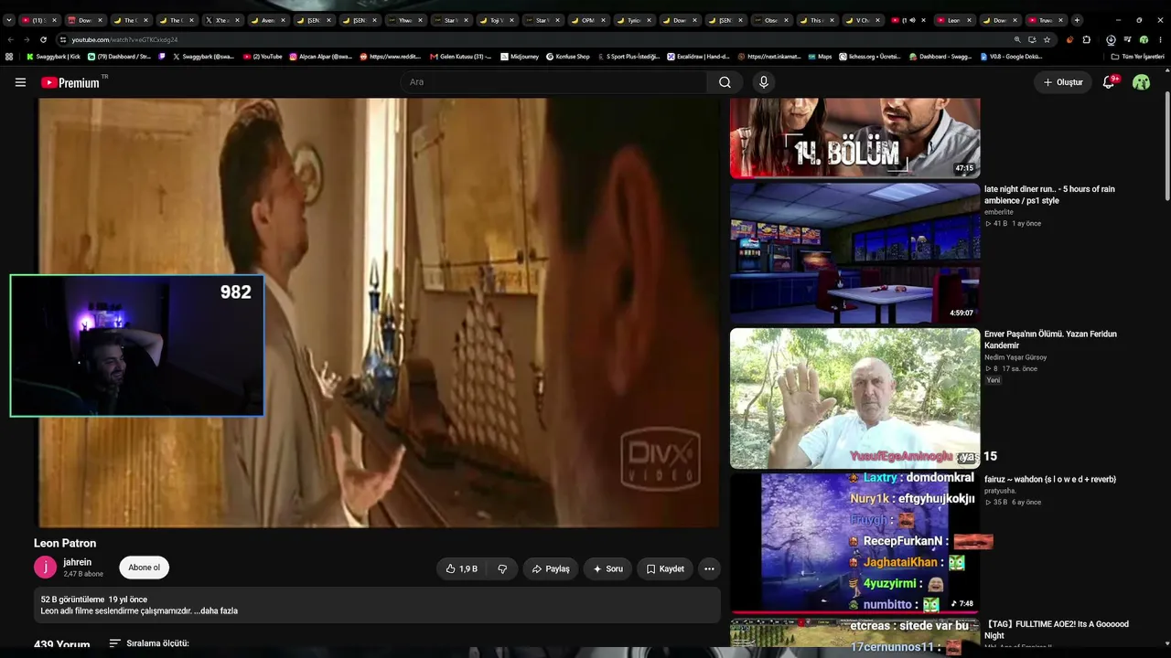
Task: Open 14. BÖLÜM video thumbnail
Action: (x=854, y=138)
